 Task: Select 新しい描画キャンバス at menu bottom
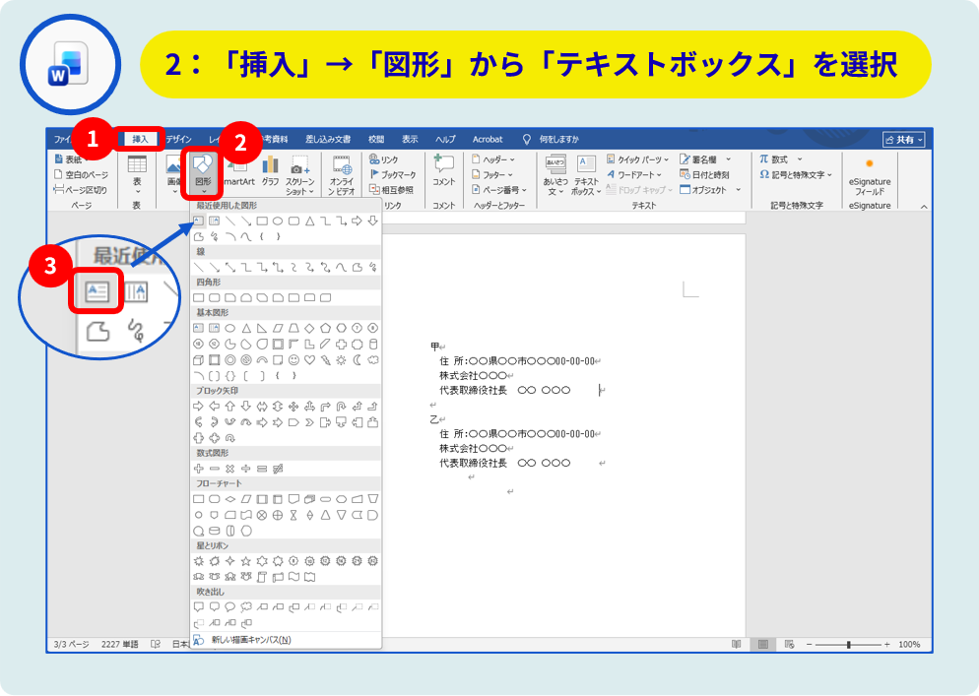click(x=250, y=640)
